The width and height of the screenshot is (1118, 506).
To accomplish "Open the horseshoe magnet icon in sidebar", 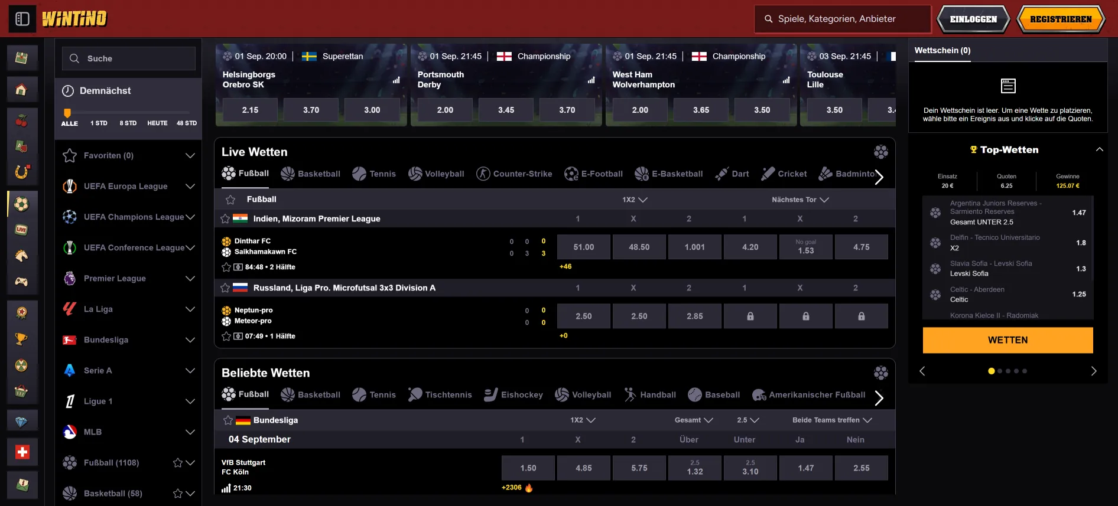I will (x=22, y=172).
